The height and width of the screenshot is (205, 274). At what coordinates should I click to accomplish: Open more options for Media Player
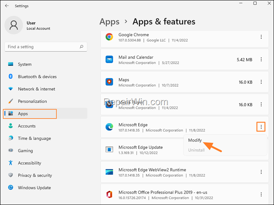click(x=261, y=104)
